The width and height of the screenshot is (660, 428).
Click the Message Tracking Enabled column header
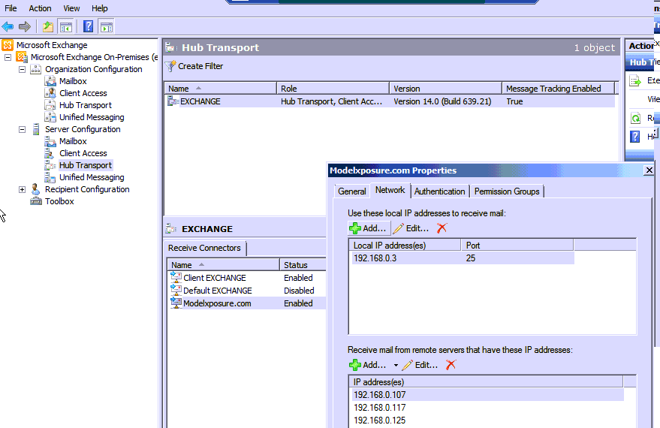pyautogui.click(x=559, y=89)
